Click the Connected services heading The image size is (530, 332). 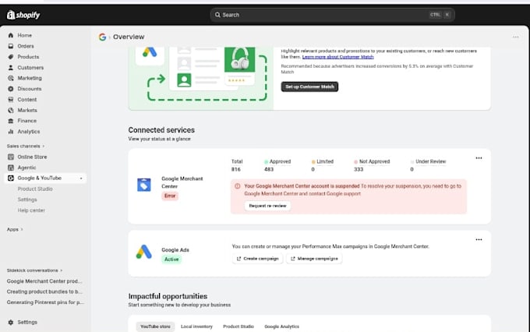click(x=161, y=130)
